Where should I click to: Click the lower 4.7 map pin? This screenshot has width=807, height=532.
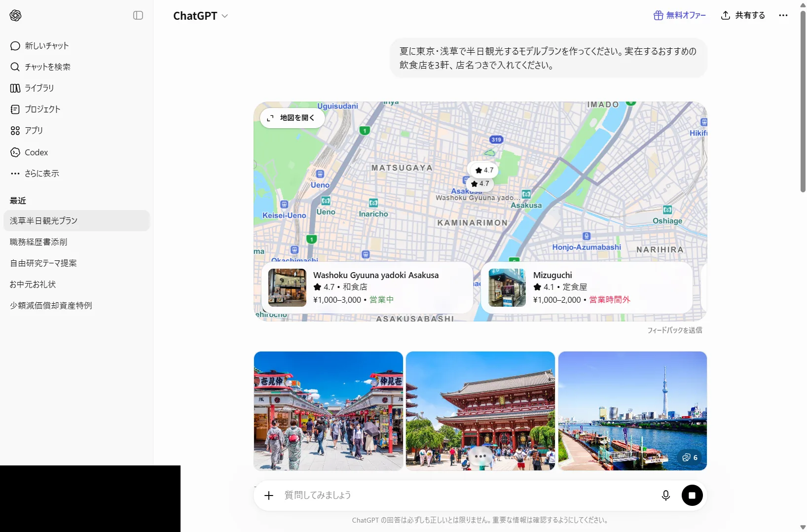click(480, 183)
